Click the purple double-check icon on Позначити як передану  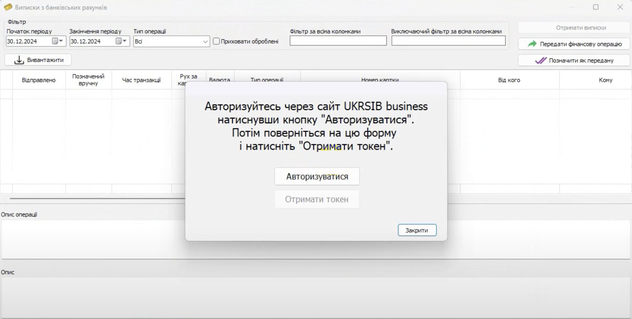click(541, 60)
